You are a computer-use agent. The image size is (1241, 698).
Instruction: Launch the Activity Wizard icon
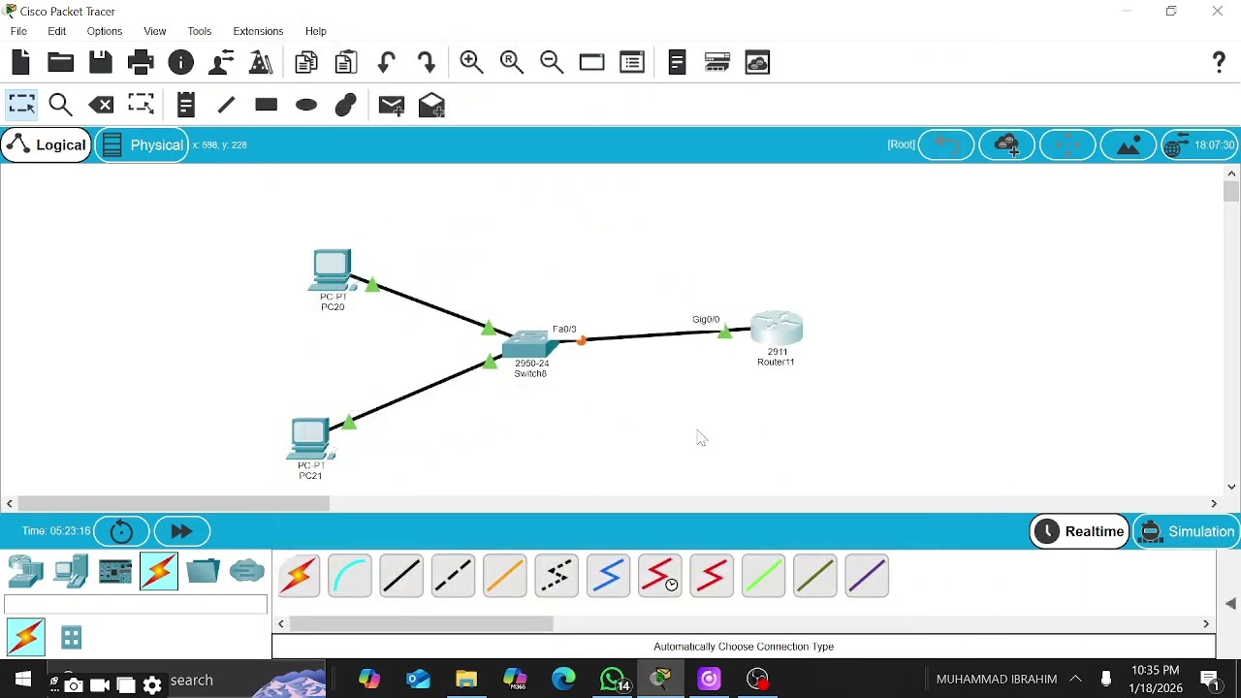221,63
